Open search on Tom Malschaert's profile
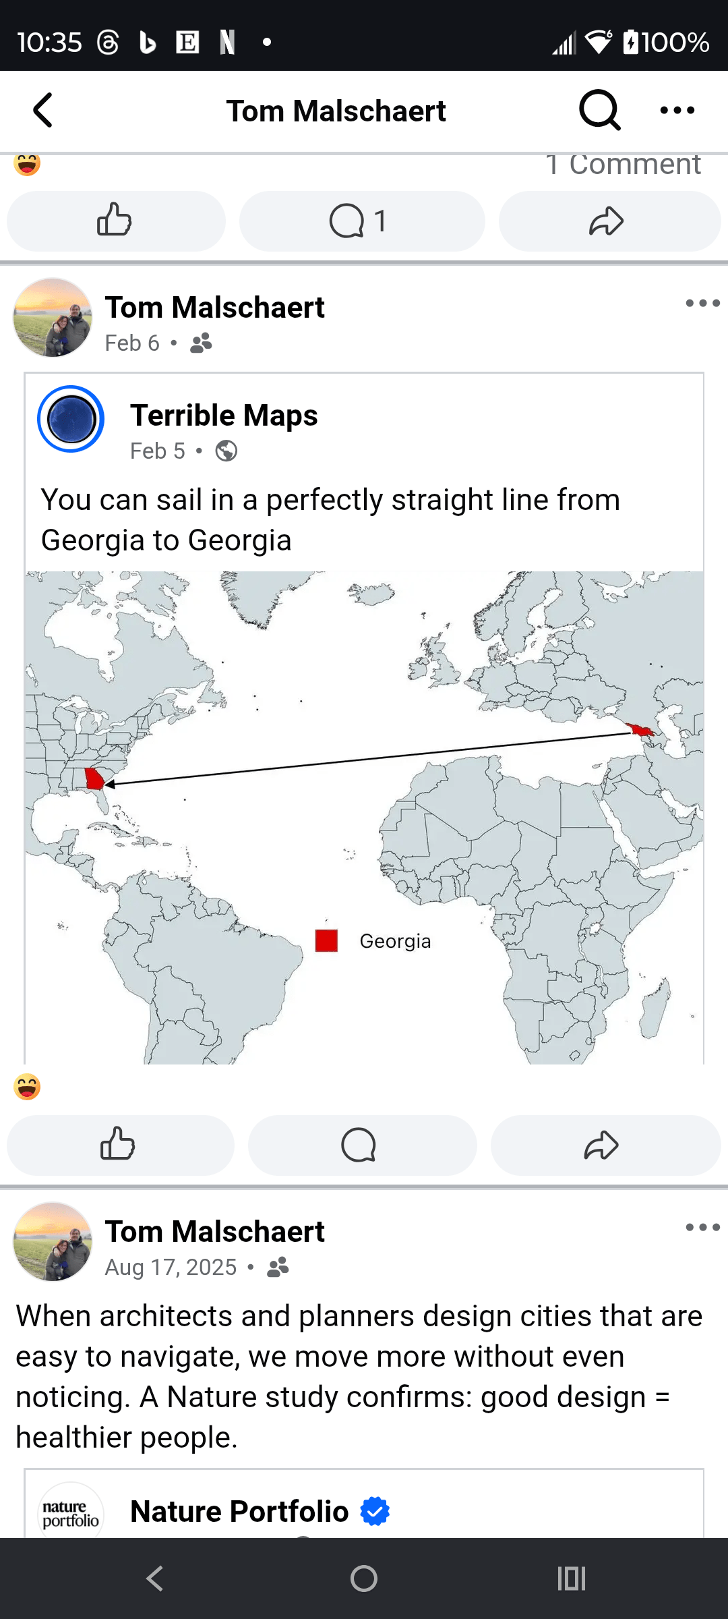This screenshot has height=1619, width=728. [599, 111]
